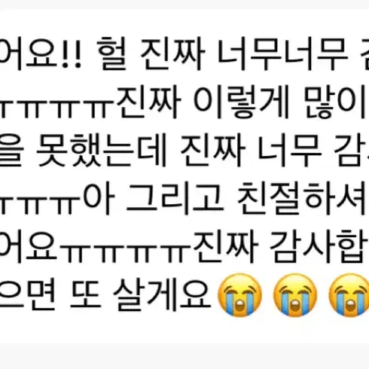Click the word 헐 in first line

tap(113, 53)
